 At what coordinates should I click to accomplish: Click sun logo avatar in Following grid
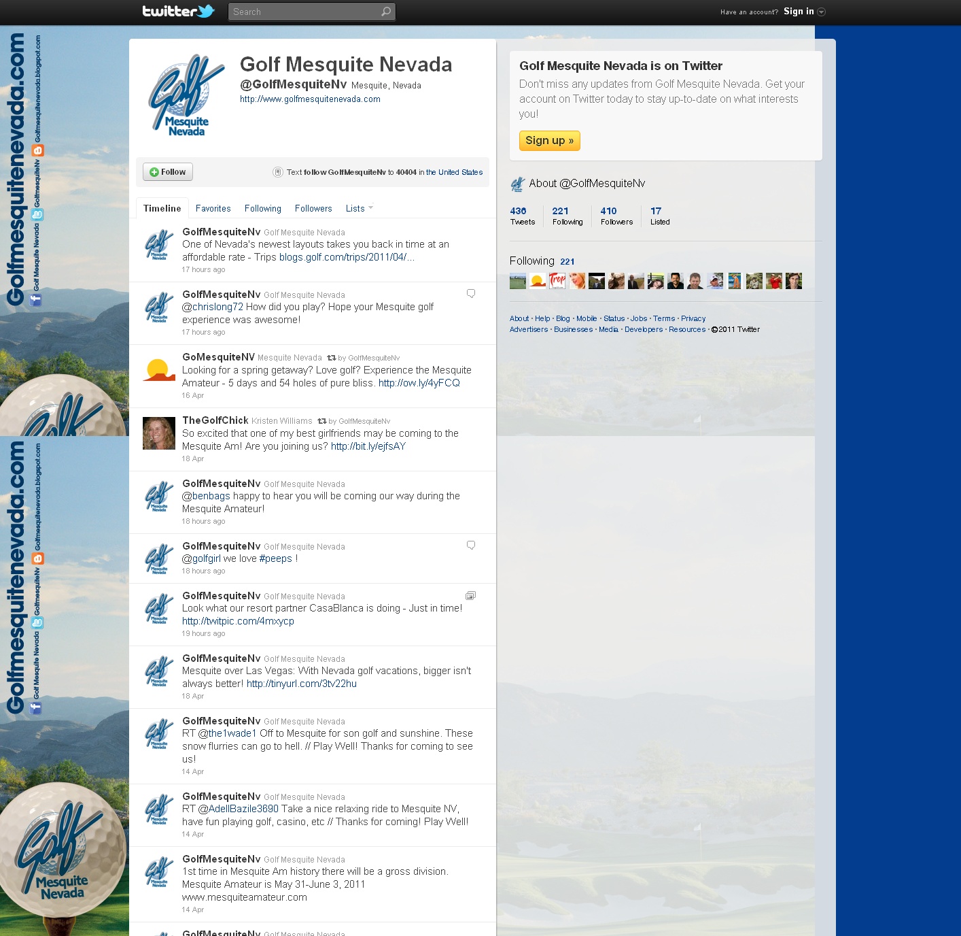tap(538, 281)
